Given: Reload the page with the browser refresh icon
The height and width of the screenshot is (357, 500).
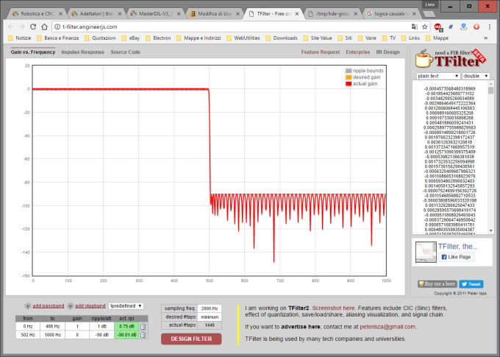Looking at the screenshot, I should (x=39, y=26).
